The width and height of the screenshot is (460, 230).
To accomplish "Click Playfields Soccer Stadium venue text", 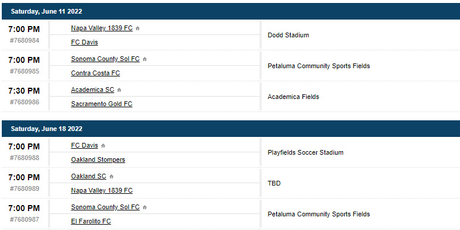I will (x=305, y=152).
